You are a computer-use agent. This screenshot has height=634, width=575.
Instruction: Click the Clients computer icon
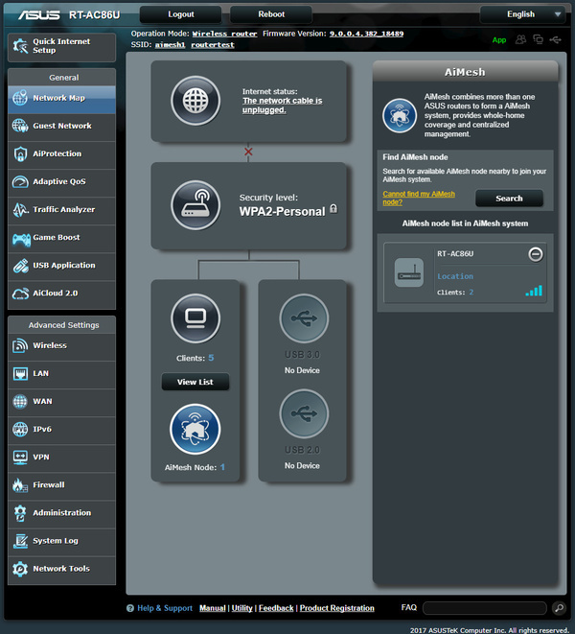[x=195, y=318]
